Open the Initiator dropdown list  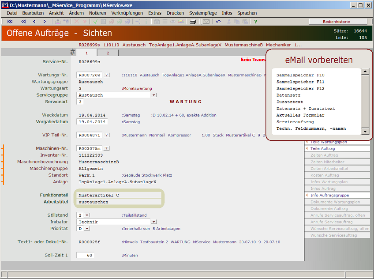[x=153, y=222]
